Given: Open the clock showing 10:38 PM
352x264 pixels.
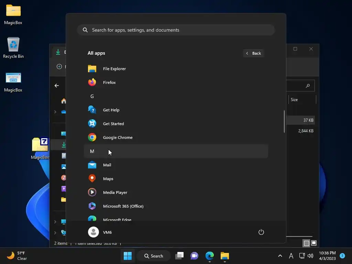Looking at the screenshot, I should (x=327, y=256).
